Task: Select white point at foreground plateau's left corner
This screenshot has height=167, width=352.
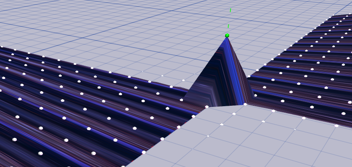Action: [x=207, y=107]
